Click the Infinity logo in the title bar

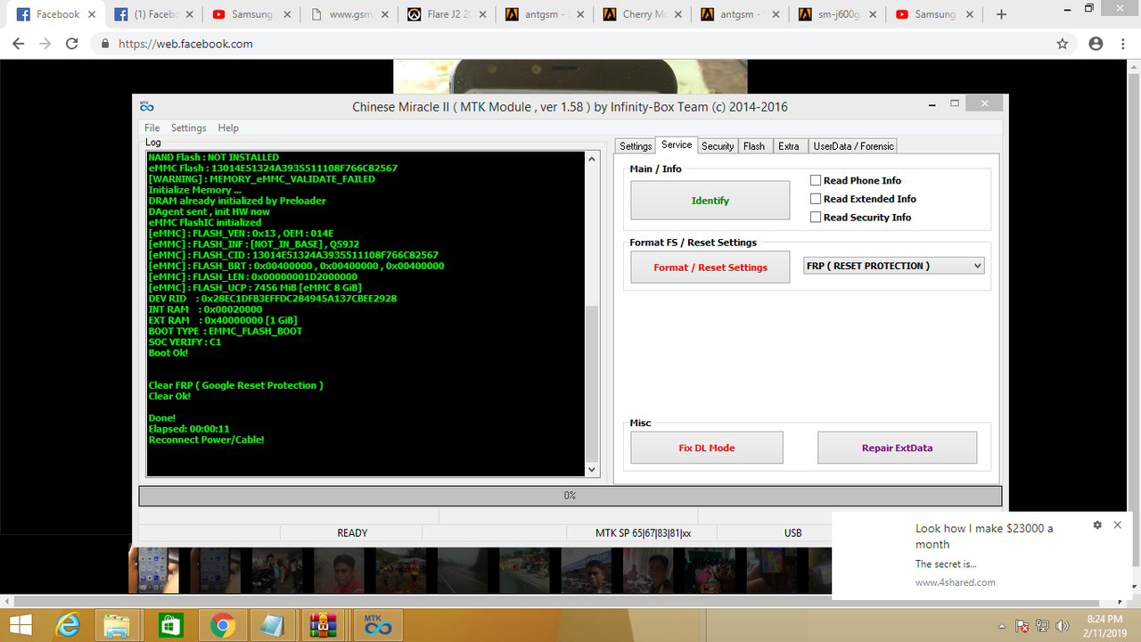tap(147, 107)
